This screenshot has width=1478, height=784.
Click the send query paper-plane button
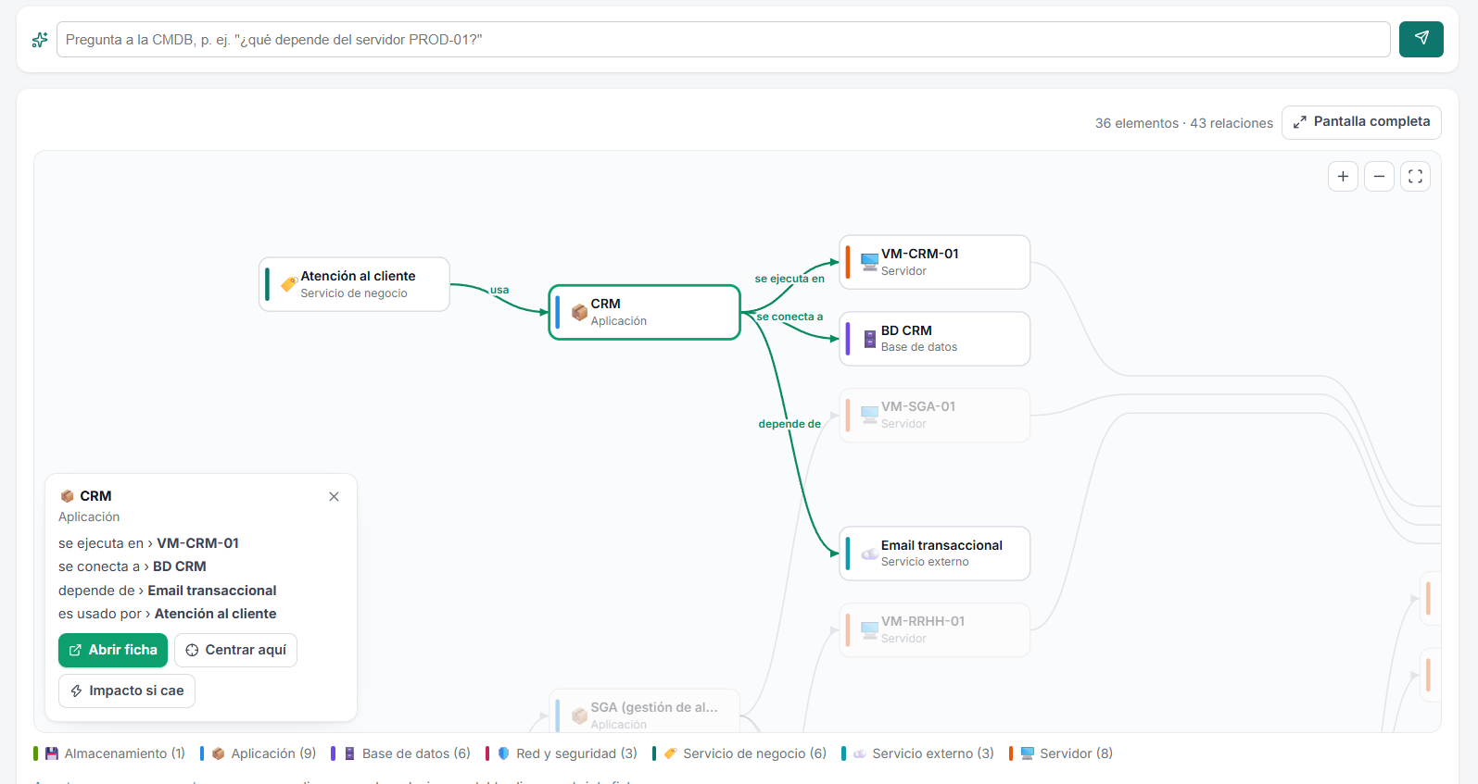[1421, 39]
